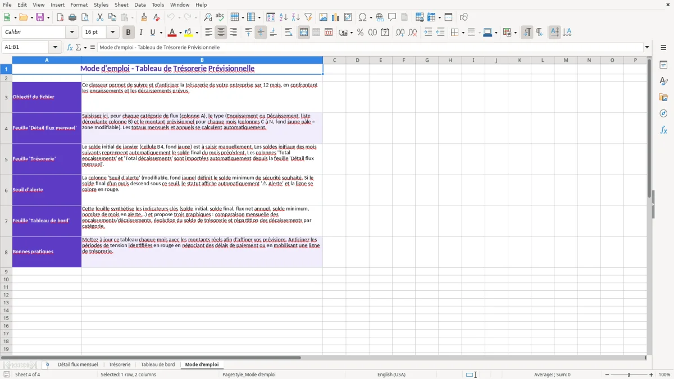Viewport: 674px width, 379px height.
Task: Open Font Color dropdown arrow
Action: pyautogui.click(x=180, y=33)
